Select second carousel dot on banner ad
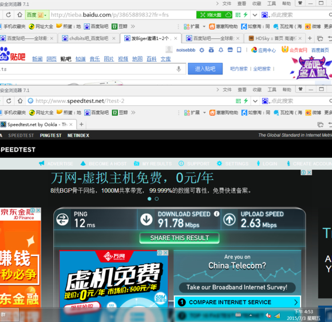This screenshot has height=322, width=332. (157, 199)
